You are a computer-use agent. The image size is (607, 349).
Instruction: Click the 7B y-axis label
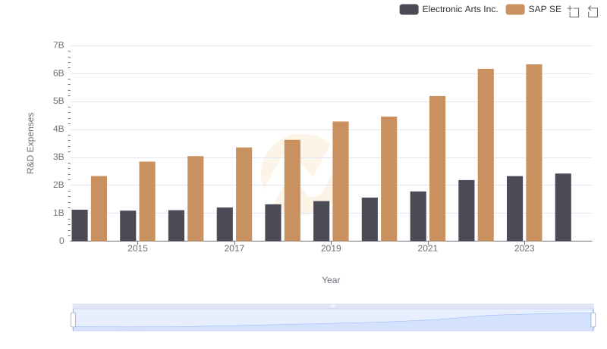[x=58, y=45]
